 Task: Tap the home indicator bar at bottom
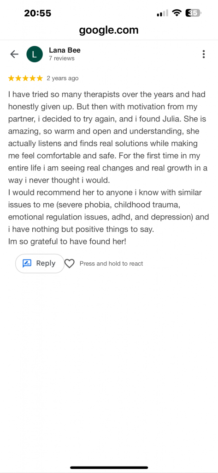(109, 467)
